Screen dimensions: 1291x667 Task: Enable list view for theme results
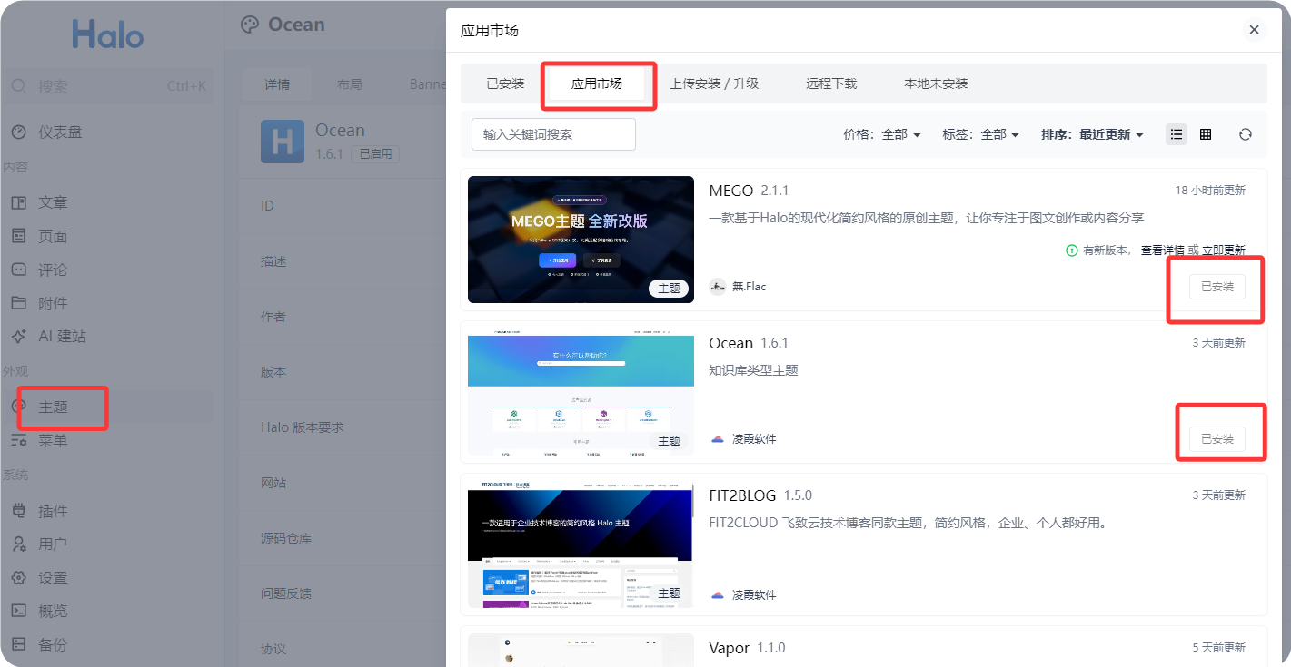point(1176,132)
